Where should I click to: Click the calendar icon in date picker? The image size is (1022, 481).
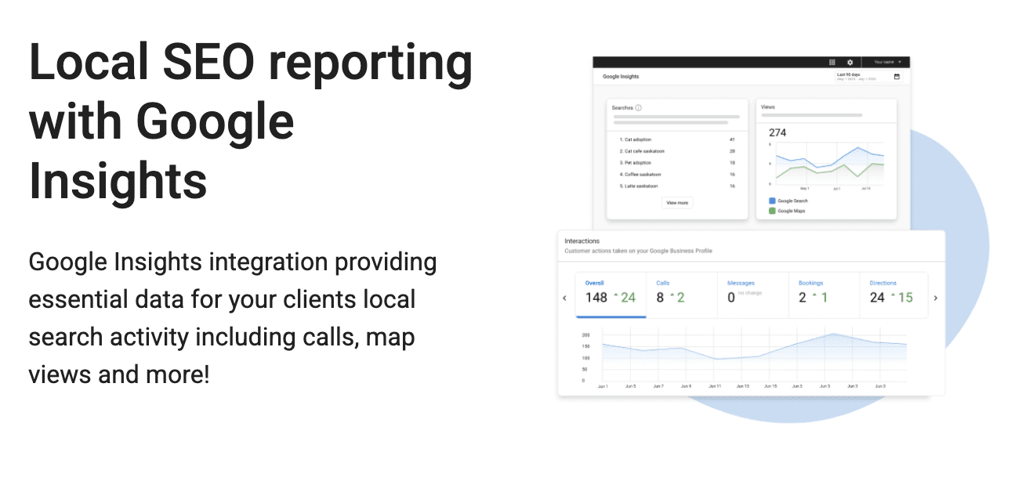click(897, 77)
